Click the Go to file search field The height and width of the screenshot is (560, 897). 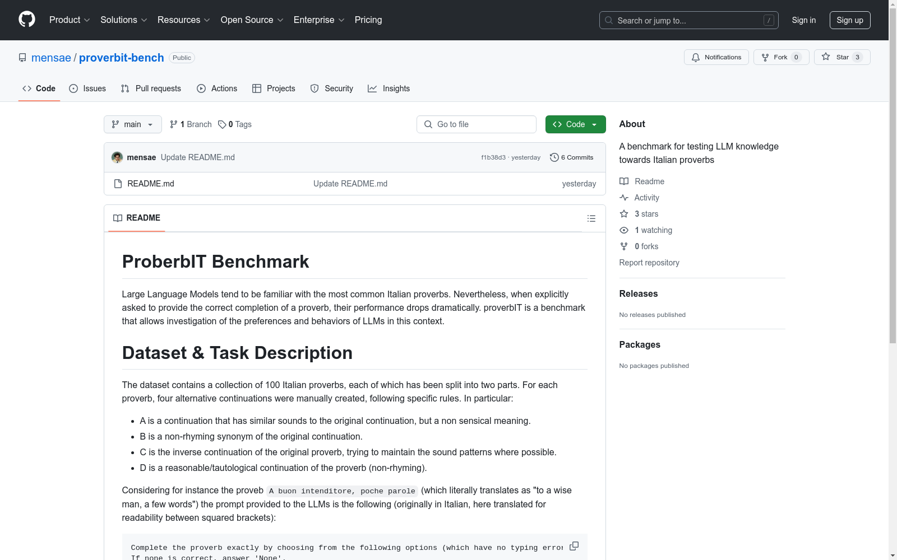tap(477, 124)
